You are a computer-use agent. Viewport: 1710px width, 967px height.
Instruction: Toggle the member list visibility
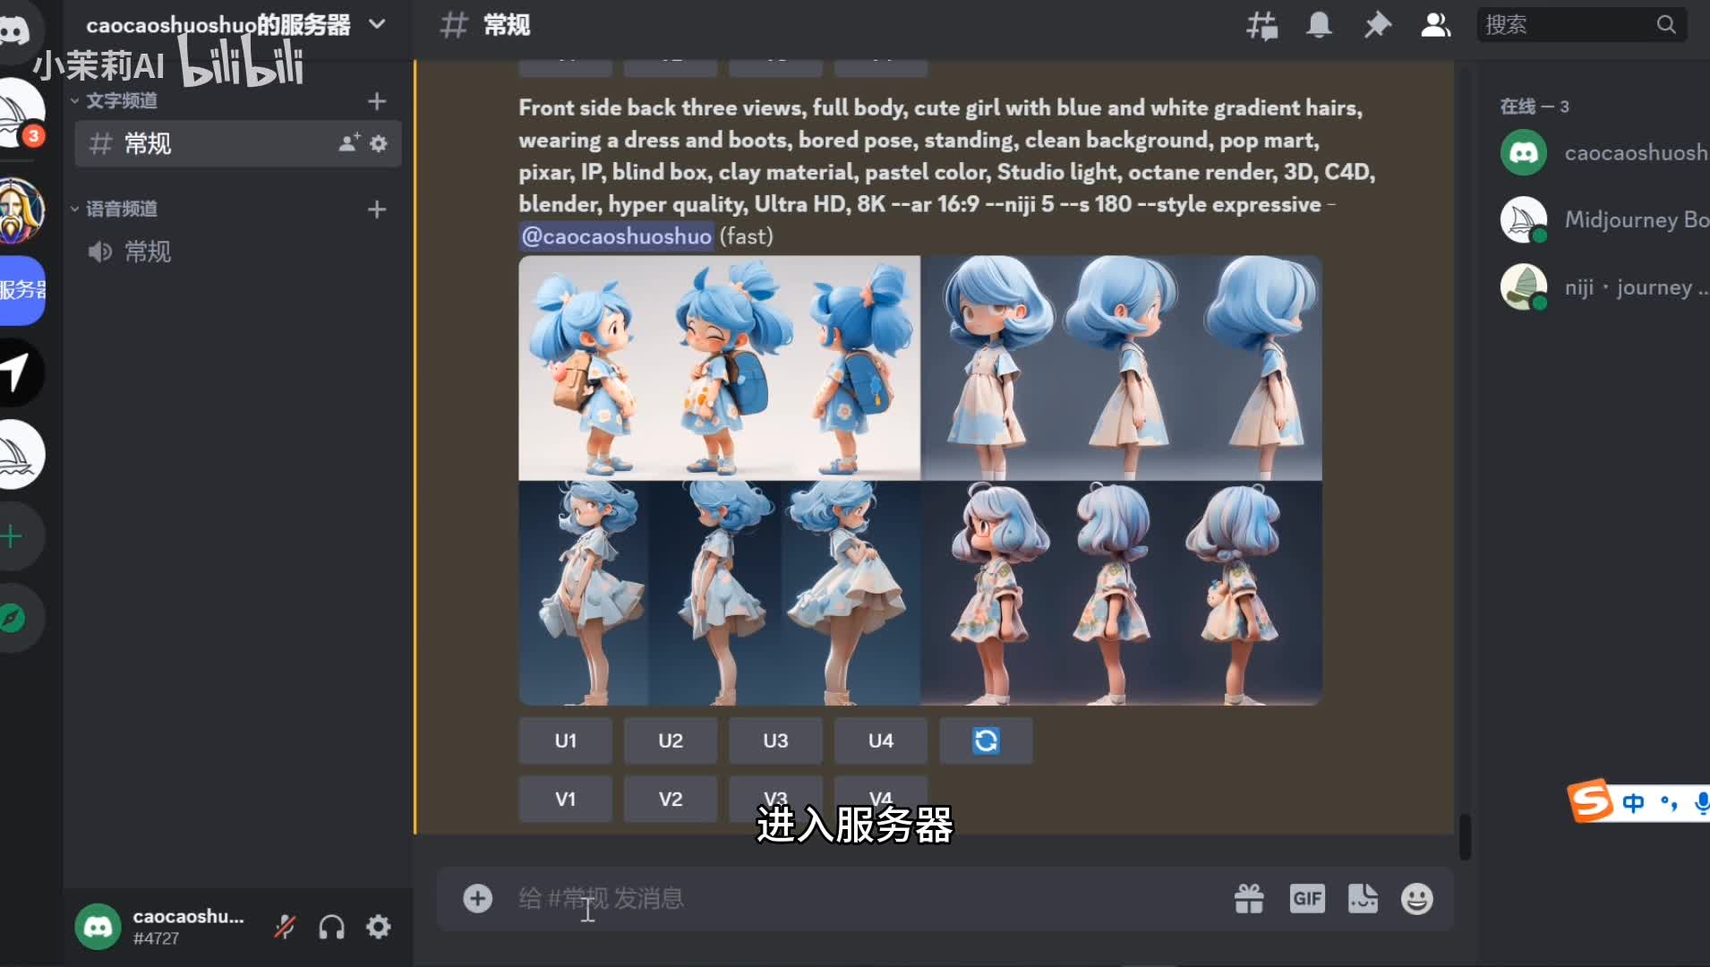pos(1435,25)
